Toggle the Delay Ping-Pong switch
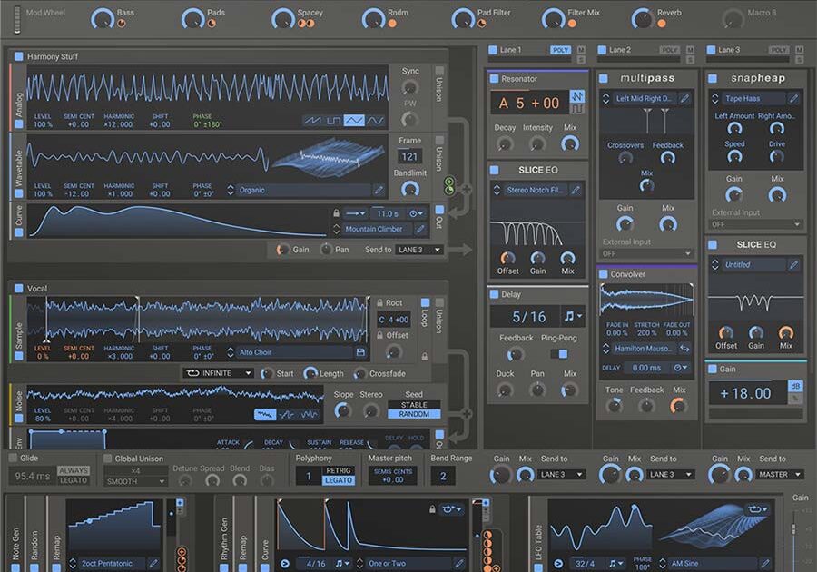The image size is (817, 572). click(x=559, y=354)
